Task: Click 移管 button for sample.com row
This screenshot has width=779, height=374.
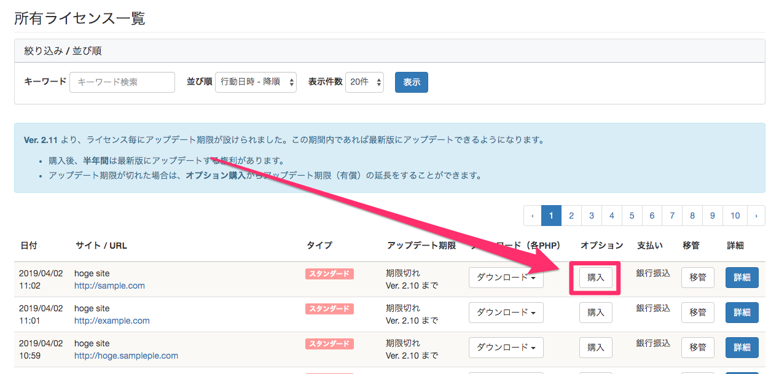Action: (697, 278)
